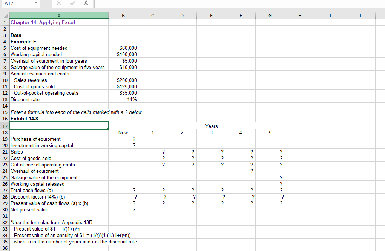Select the cell showing $200,000
This screenshot has width=385, height=251.
[x=123, y=80]
